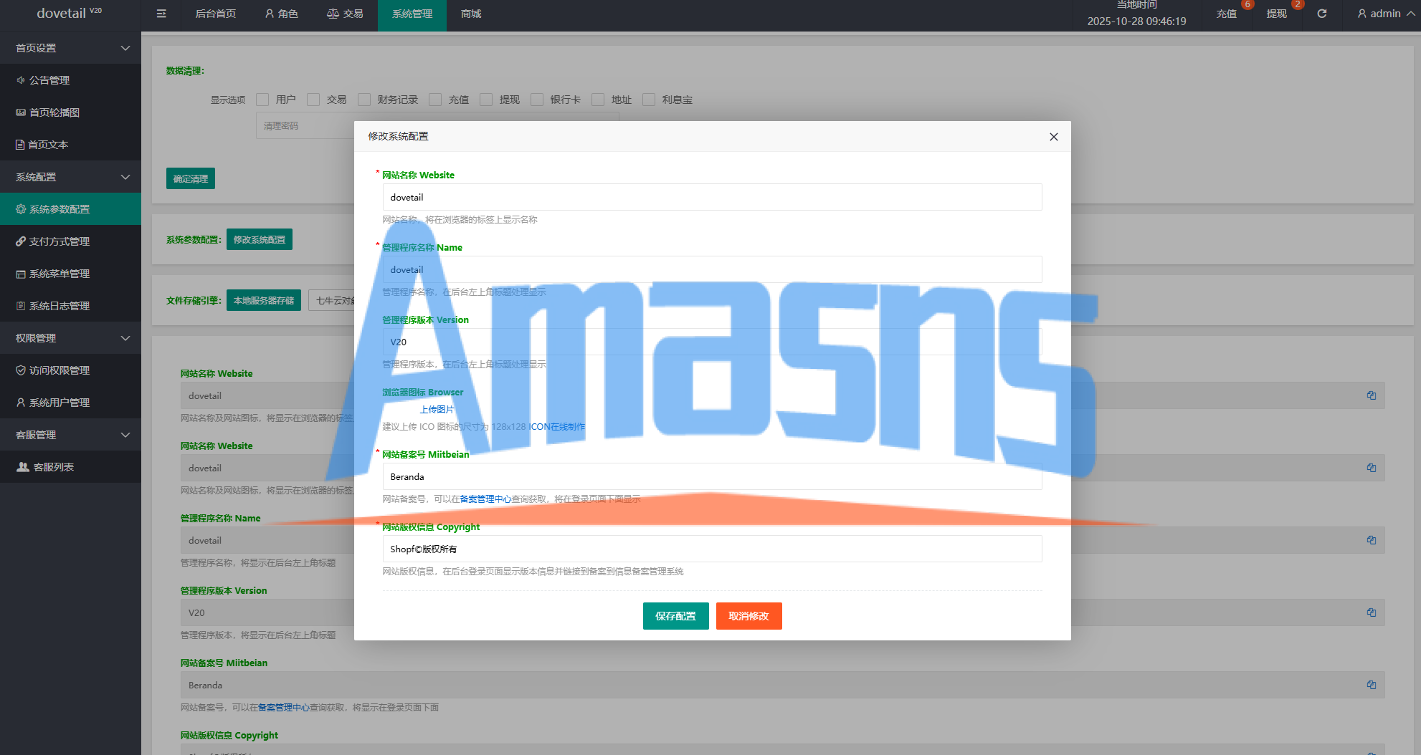Screen dimensions: 1421x755
Task: Open the 充值 recharge notifications
Action: pyautogui.click(x=1227, y=14)
